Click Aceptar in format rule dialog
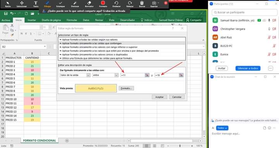The image size is (279, 148). (x=159, y=97)
